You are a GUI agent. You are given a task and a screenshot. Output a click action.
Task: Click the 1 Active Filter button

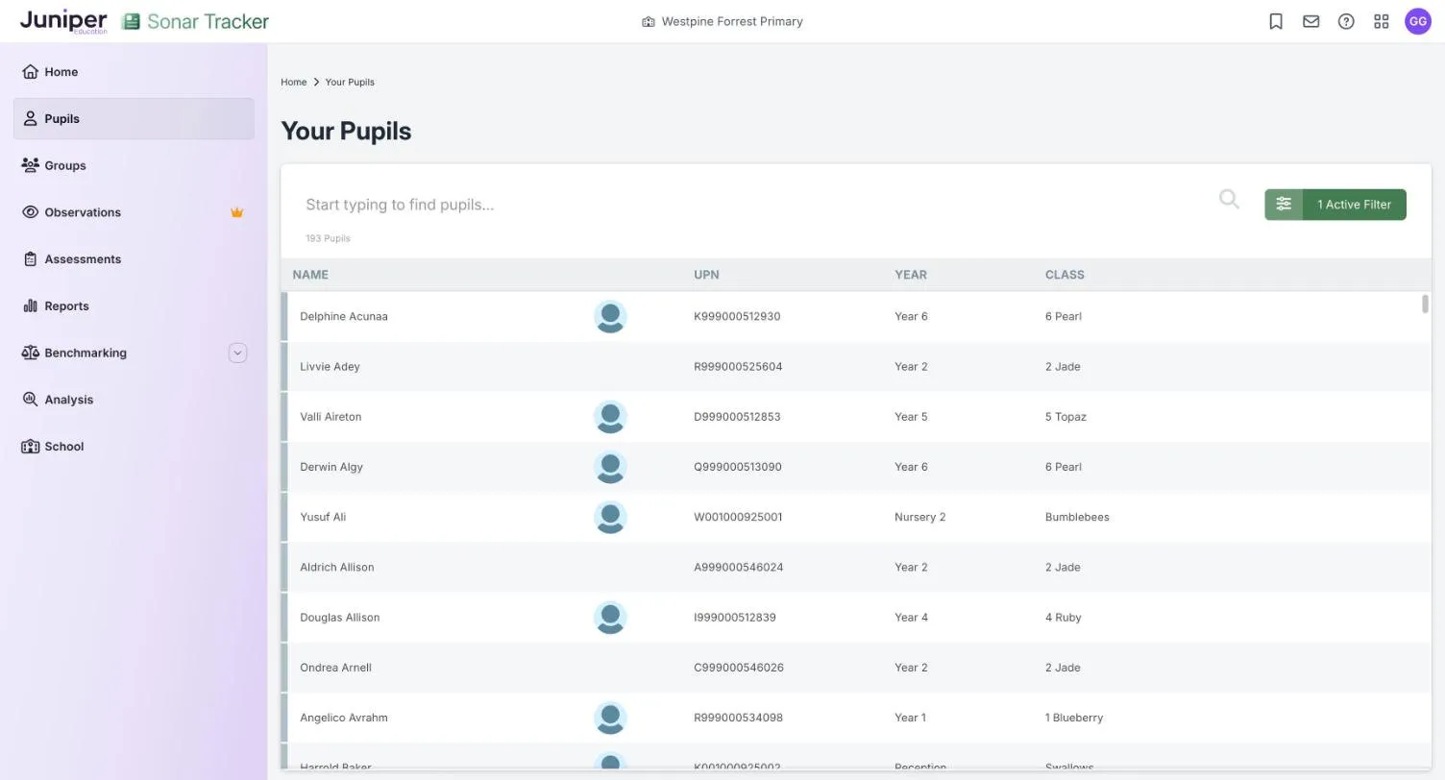pos(1354,205)
